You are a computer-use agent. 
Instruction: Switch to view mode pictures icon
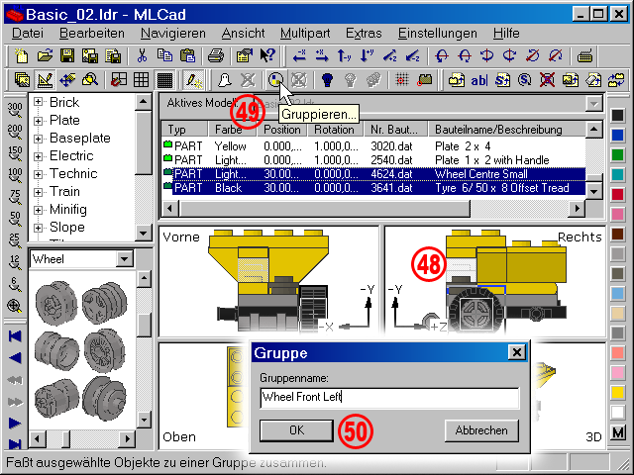22,80
